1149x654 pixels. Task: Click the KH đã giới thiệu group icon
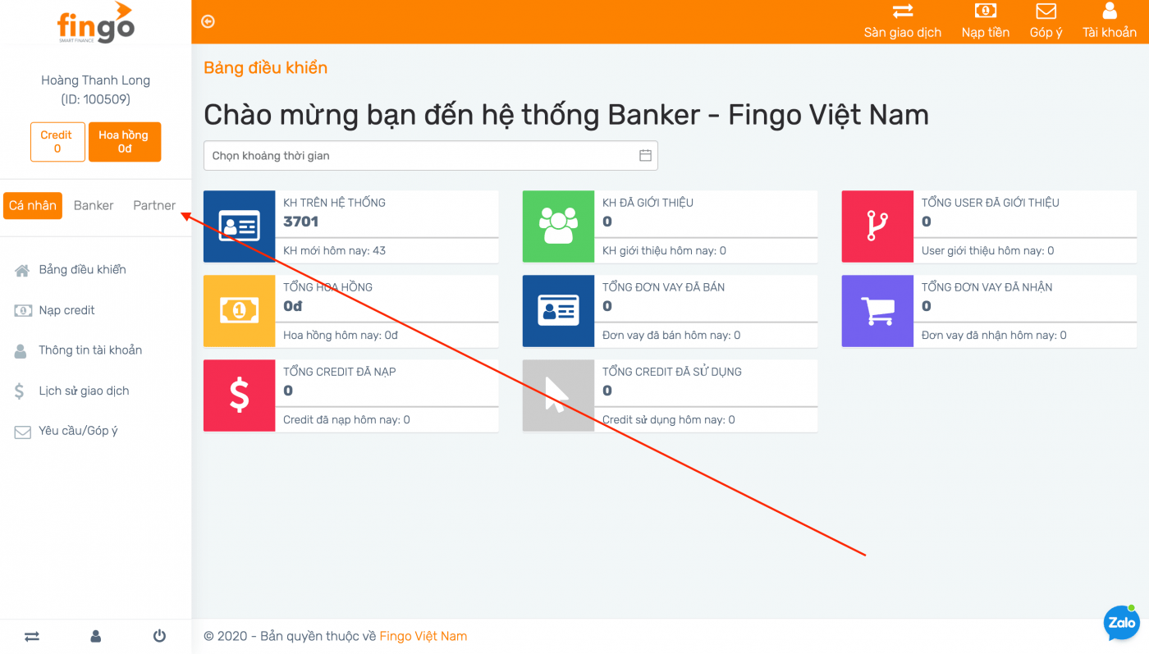pos(558,226)
